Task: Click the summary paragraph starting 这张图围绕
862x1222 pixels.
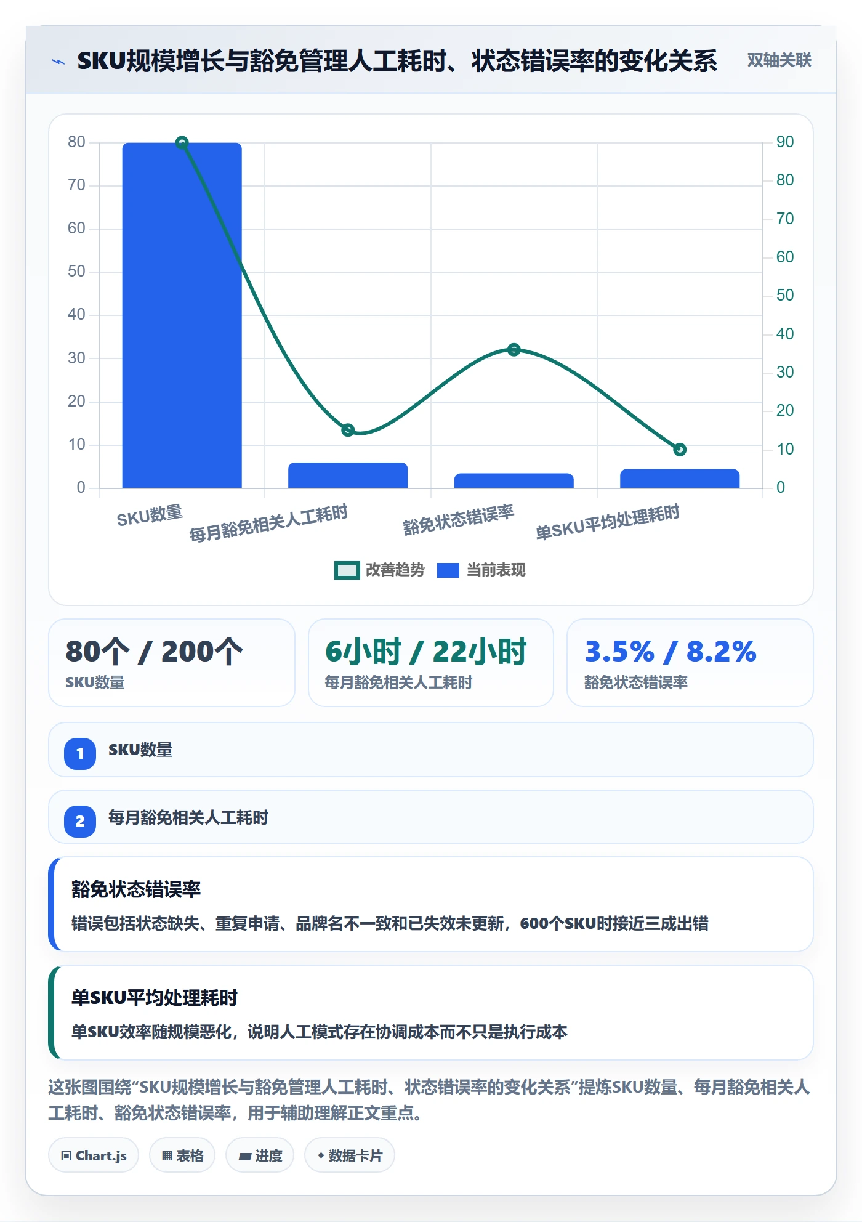Action: coord(429,1100)
